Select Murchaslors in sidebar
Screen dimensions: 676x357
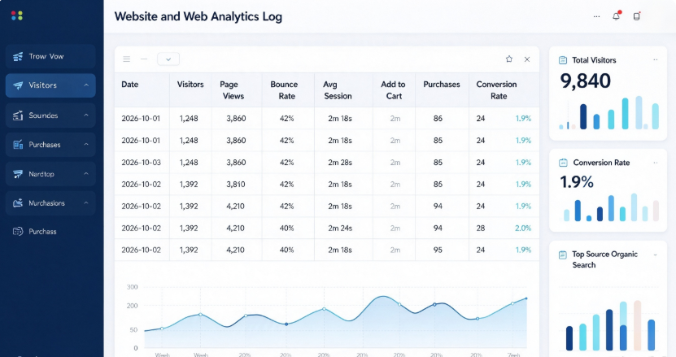[x=50, y=203]
